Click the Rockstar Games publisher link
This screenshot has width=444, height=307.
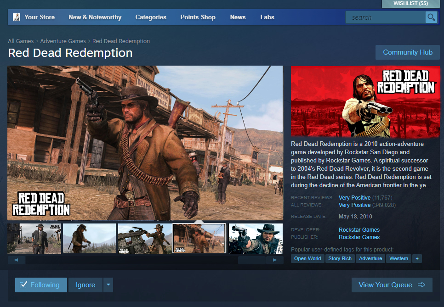[359, 237]
